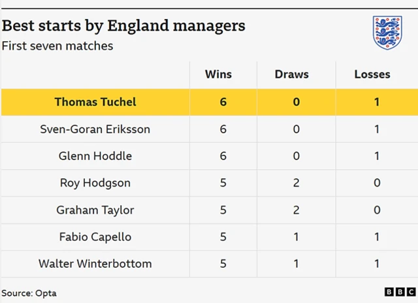Click Graham Taylor's losses value

tap(377, 210)
